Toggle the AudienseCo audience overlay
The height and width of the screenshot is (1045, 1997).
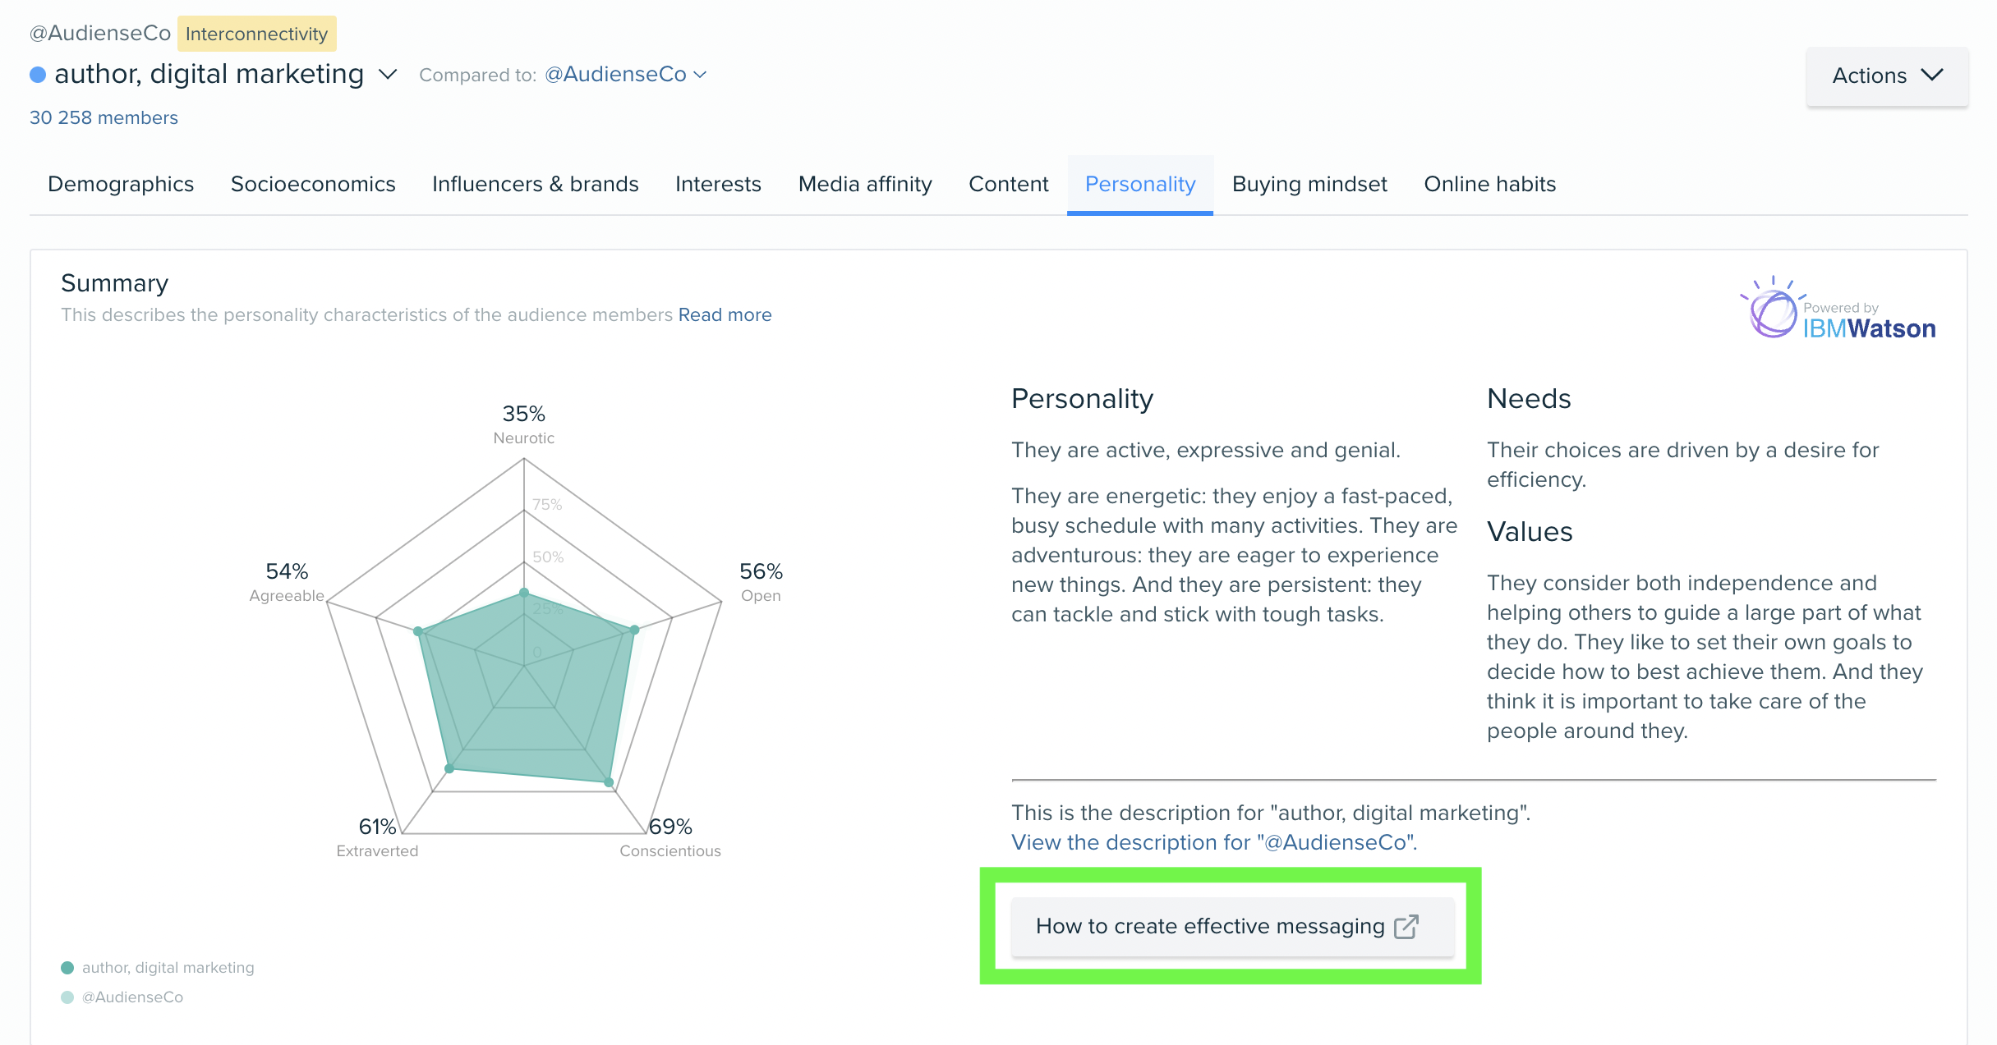click(x=132, y=997)
